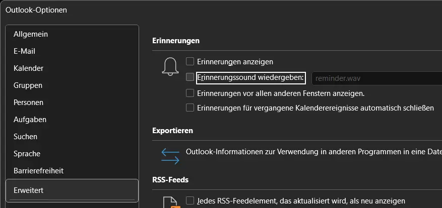Select the Erweitert category
The height and width of the screenshot is (208, 442).
pyautogui.click(x=29, y=191)
